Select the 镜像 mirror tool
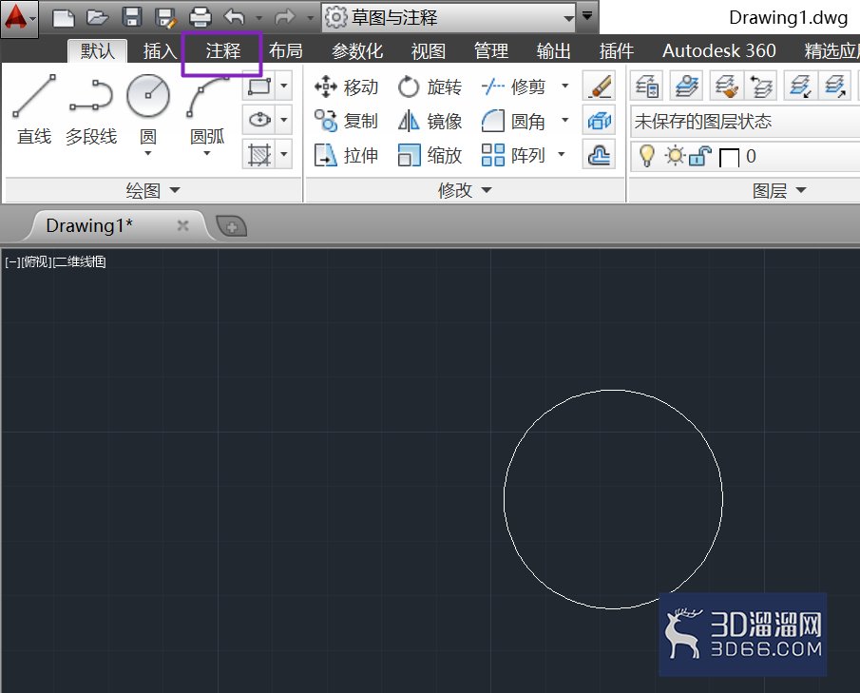The image size is (860, 693). pos(430,121)
